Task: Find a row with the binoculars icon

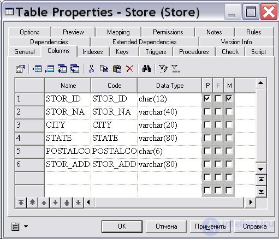Action: pyautogui.click(x=146, y=69)
